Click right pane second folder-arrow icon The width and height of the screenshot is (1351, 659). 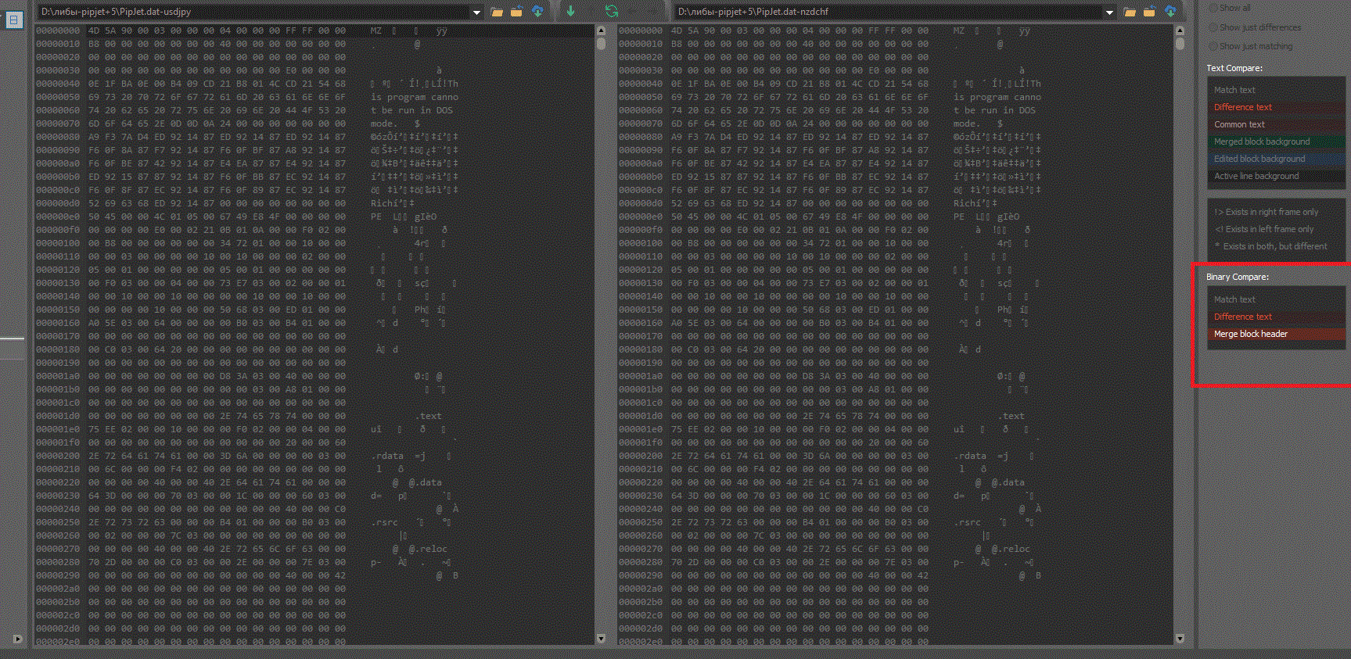tap(1149, 12)
